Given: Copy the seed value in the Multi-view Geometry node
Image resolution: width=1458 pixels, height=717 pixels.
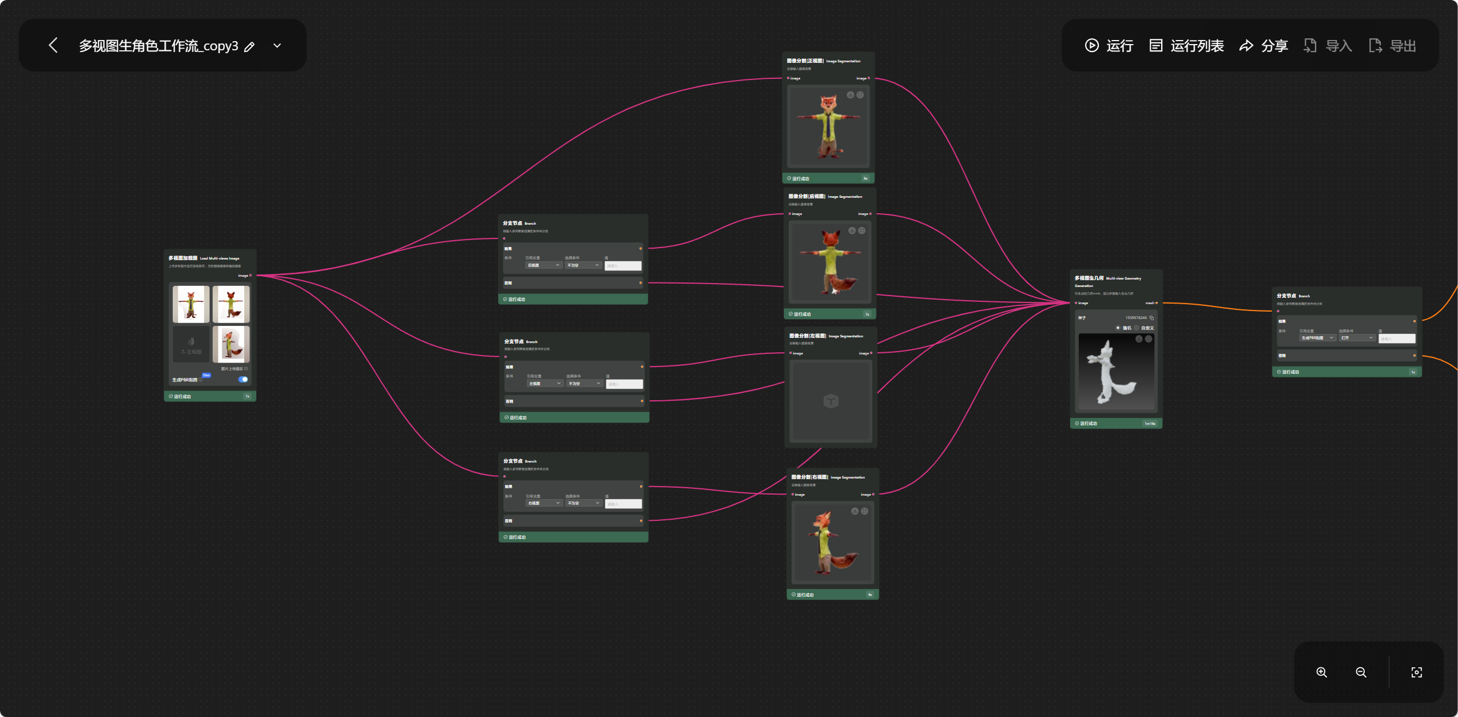Looking at the screenshot, I should (1151, 318).
